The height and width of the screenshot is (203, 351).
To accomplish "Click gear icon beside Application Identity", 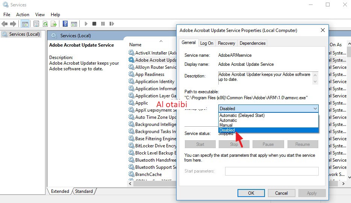I will (132, 82).
